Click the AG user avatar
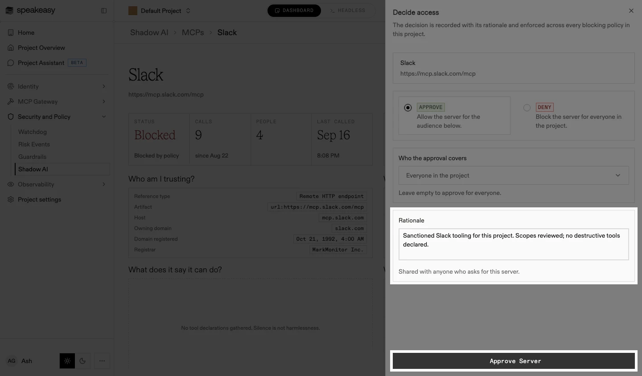 pos(12,361)
